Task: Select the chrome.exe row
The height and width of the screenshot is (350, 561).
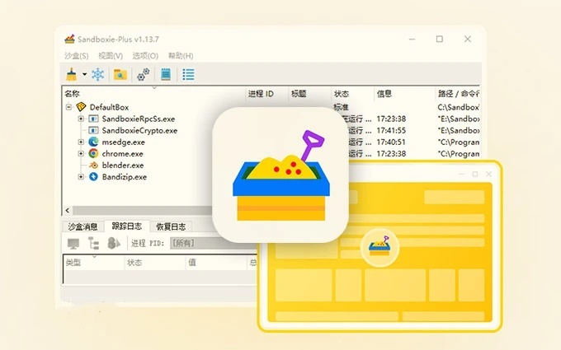Action: click(122, 154)
